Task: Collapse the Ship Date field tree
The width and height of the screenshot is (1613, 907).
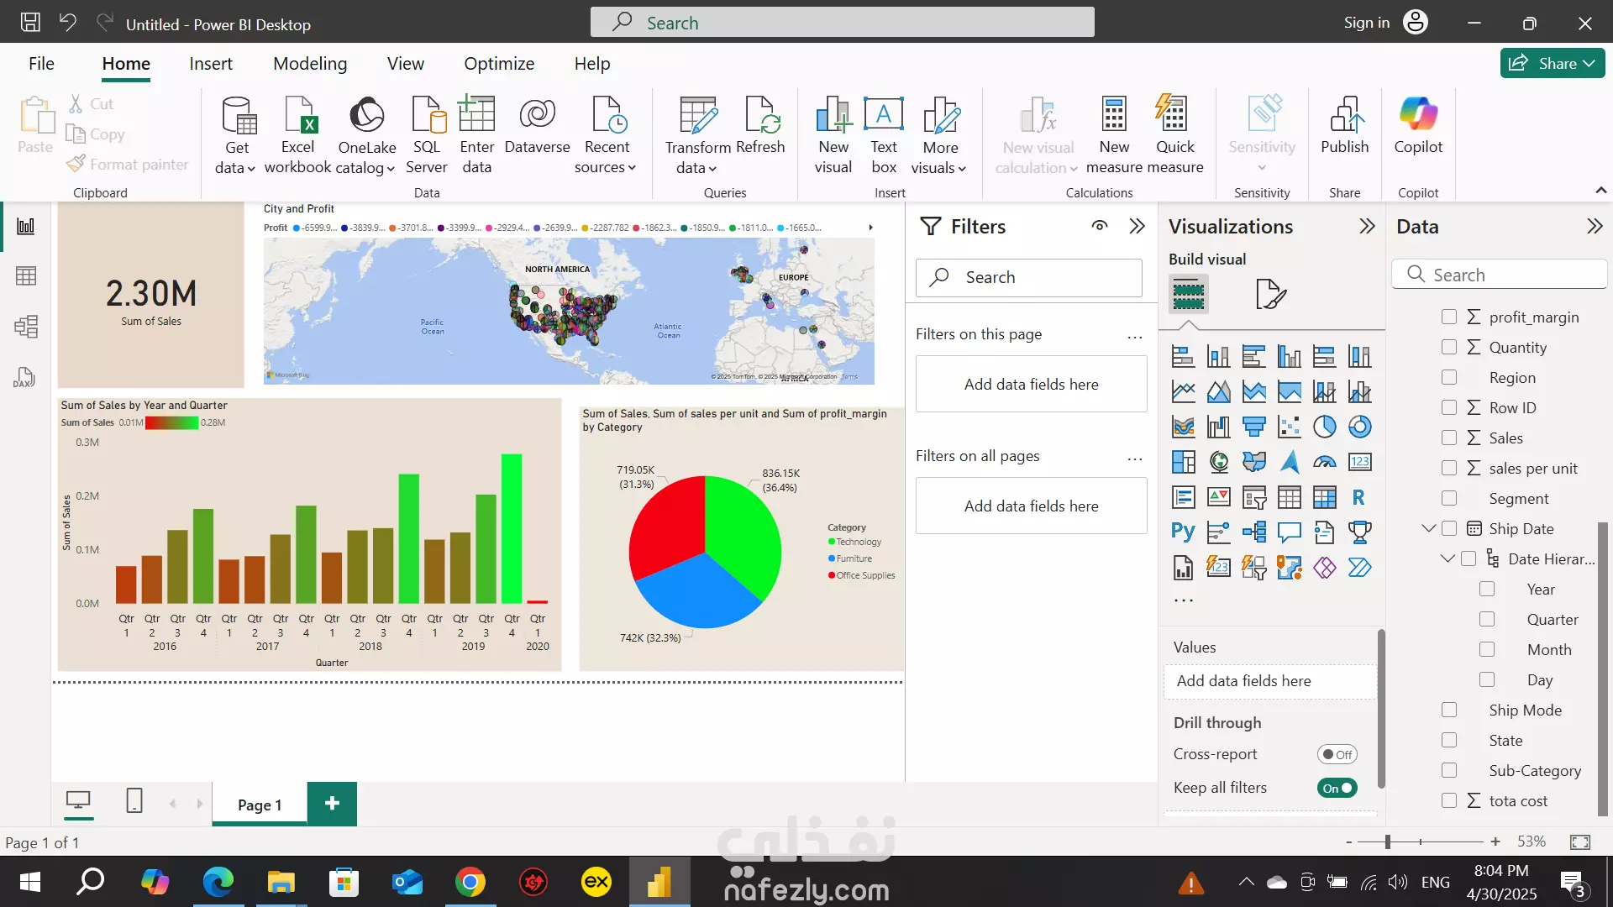Action: (1427, 528)
